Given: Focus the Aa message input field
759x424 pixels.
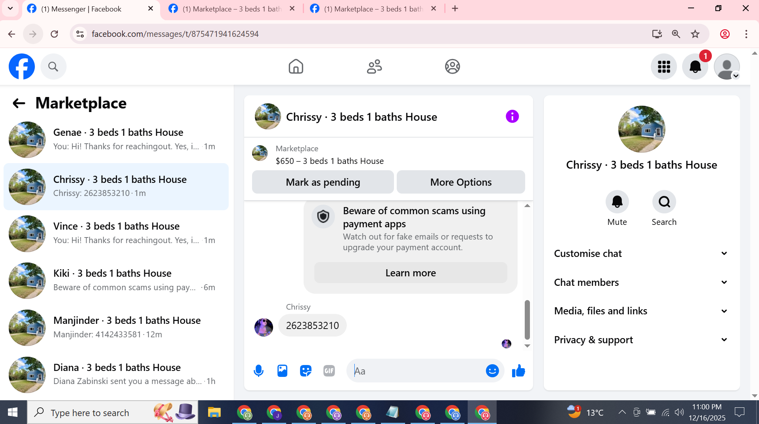Looking at the screenshot, I should 416,371.
